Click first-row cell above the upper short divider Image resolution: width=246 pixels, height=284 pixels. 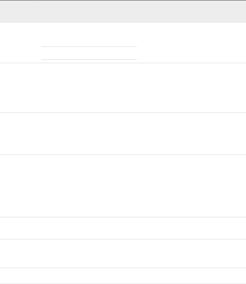(89, 35)
